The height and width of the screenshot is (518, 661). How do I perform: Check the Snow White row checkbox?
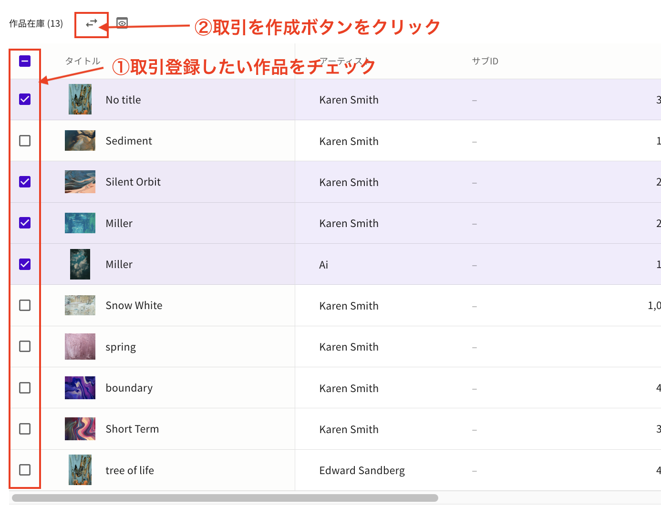coord(25,305)
